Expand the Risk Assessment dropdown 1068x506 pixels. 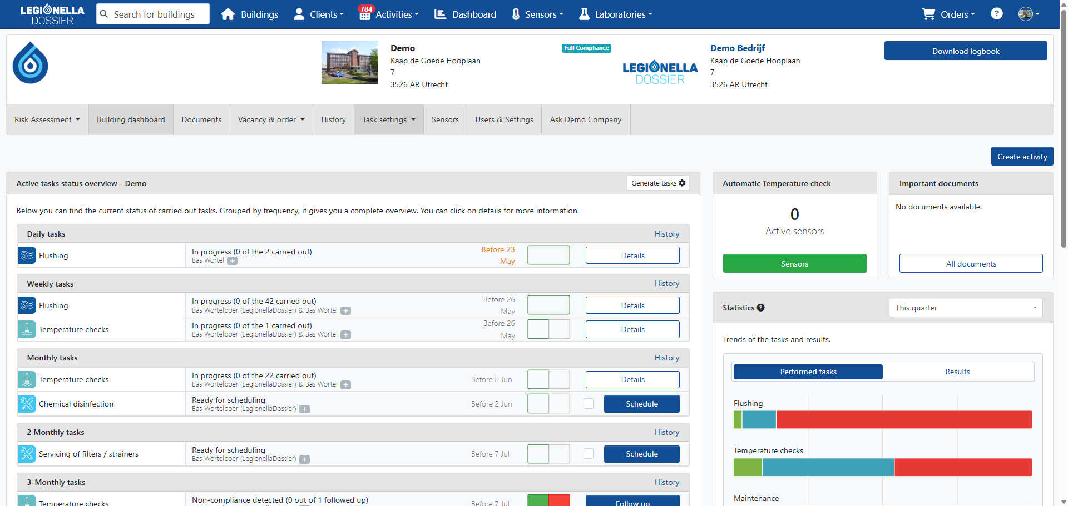click(x=47, y=119)
